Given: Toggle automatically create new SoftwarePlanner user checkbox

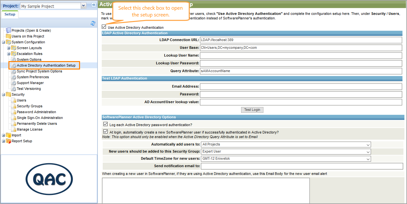Looking at the screenshot, I should coord(105,132).
